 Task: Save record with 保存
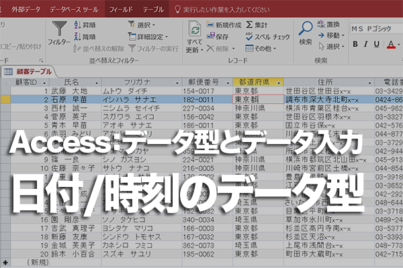coord(218,36)
